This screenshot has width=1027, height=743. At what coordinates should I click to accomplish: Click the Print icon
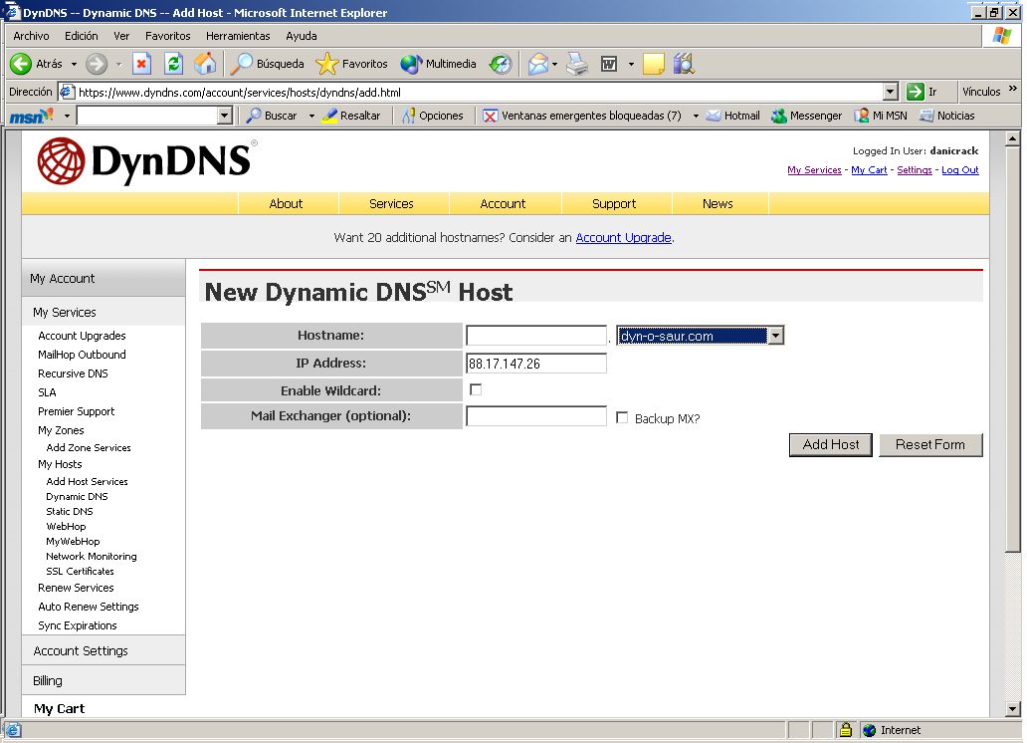[577, 64]
